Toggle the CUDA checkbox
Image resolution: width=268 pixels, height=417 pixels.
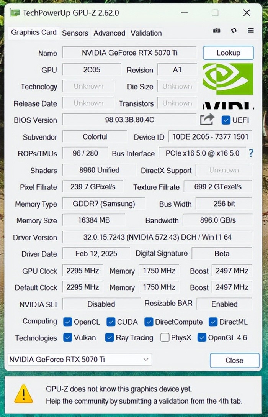pyautogui.click(x=111, y=322)
